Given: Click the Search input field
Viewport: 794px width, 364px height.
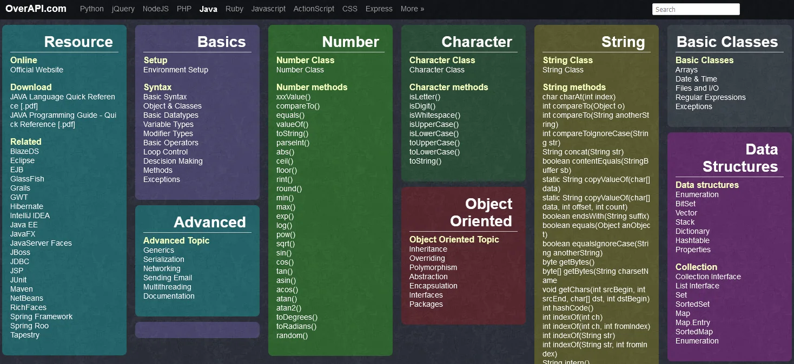Looking at the screenshot, I should coord(696,9).
